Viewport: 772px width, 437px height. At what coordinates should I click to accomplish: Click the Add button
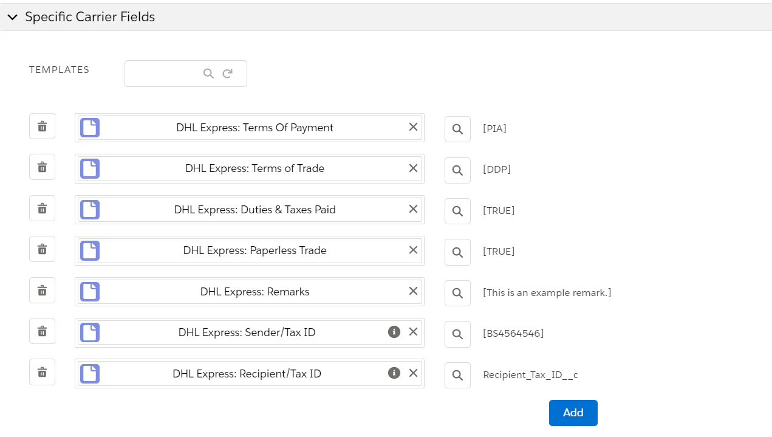coord(573,413)
